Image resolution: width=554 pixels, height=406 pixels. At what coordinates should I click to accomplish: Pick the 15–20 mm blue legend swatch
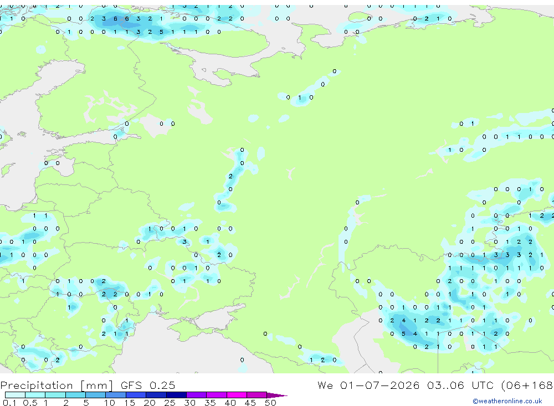coord(136,395)
